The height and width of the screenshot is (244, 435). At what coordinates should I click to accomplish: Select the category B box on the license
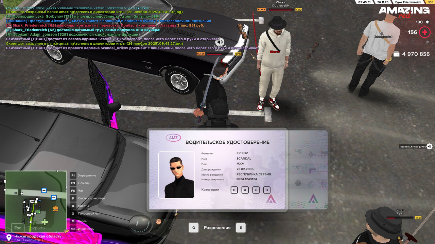pyautogui.click(x=234, y=190)
